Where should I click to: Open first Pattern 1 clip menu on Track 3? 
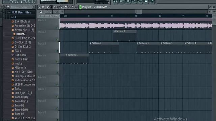138,43
